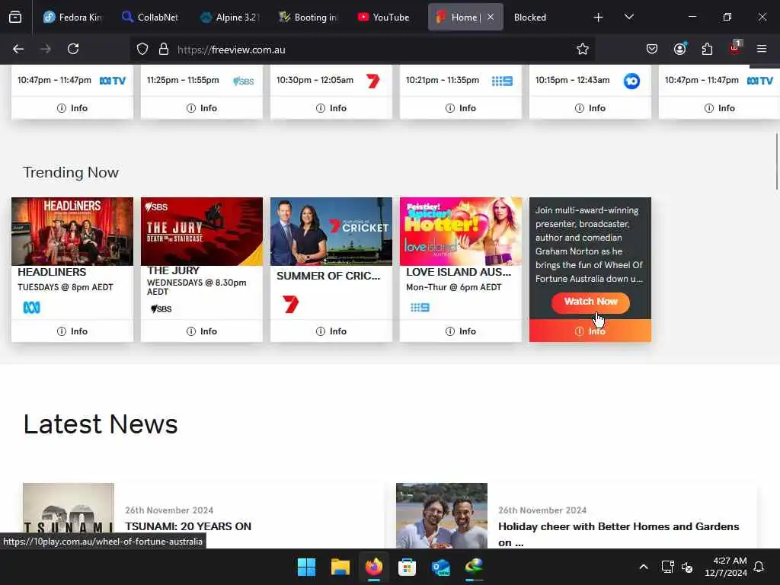Click SBS logo on The Jury card
This screenshot has height=585, width=780.
[x=161, y=309]
